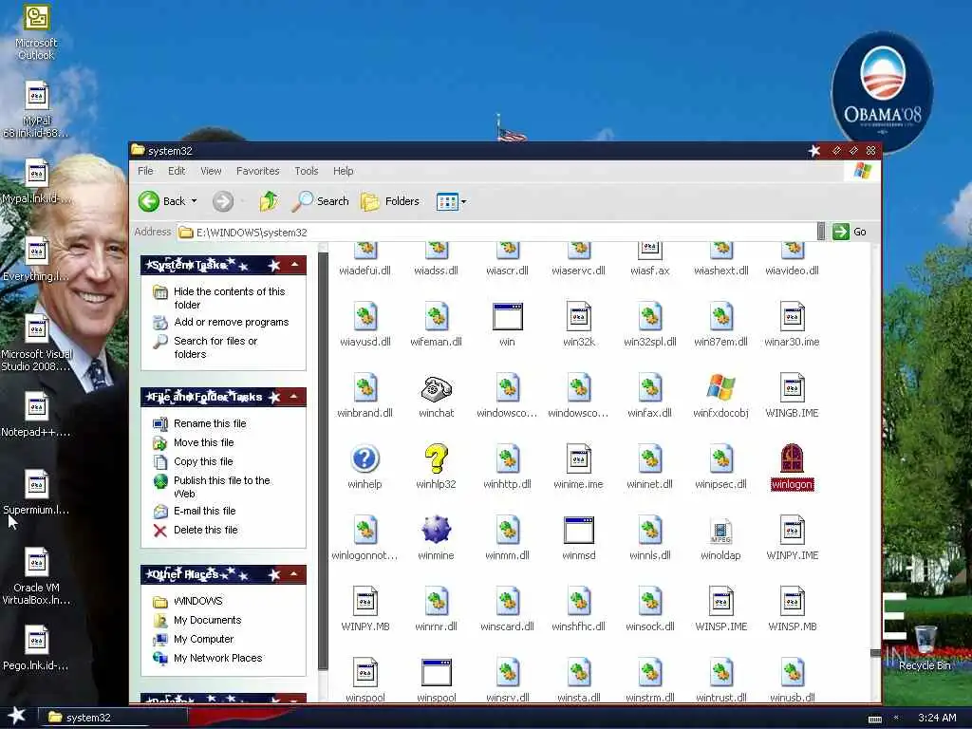Select winime.ime file icon
Image resolution: width=972 pixels, height=729 pixels.
578,458
